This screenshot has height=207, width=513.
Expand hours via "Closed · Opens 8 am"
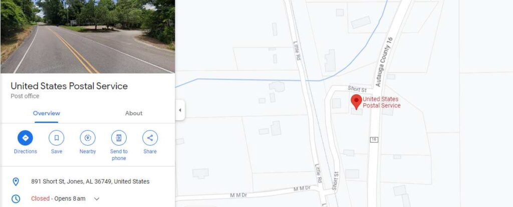pyautogui.click(x=58, y=198)
